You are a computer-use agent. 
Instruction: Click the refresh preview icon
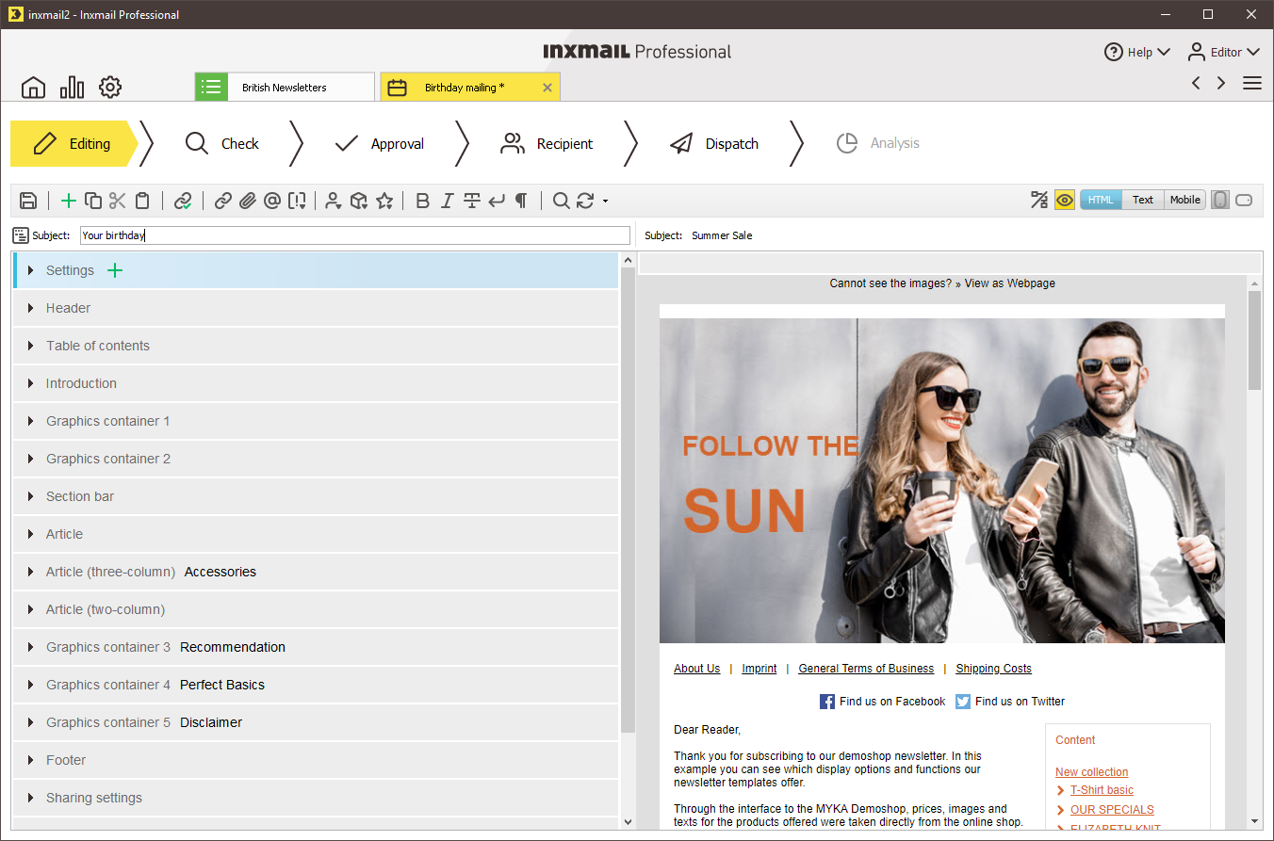585,201
